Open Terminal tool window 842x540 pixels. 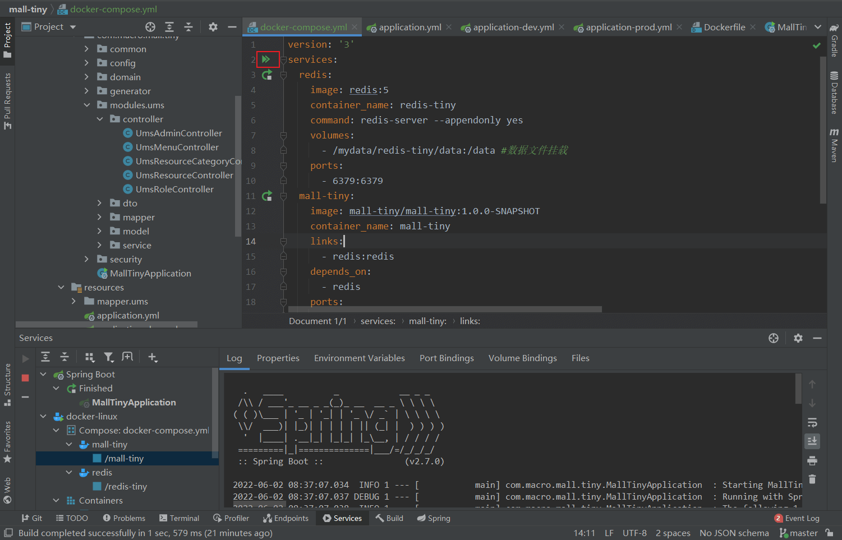pyautogui.click(x=179, y=518)
